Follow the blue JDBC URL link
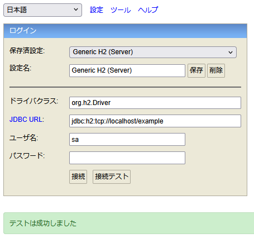254x238 pixels. [x=26, y=120]
